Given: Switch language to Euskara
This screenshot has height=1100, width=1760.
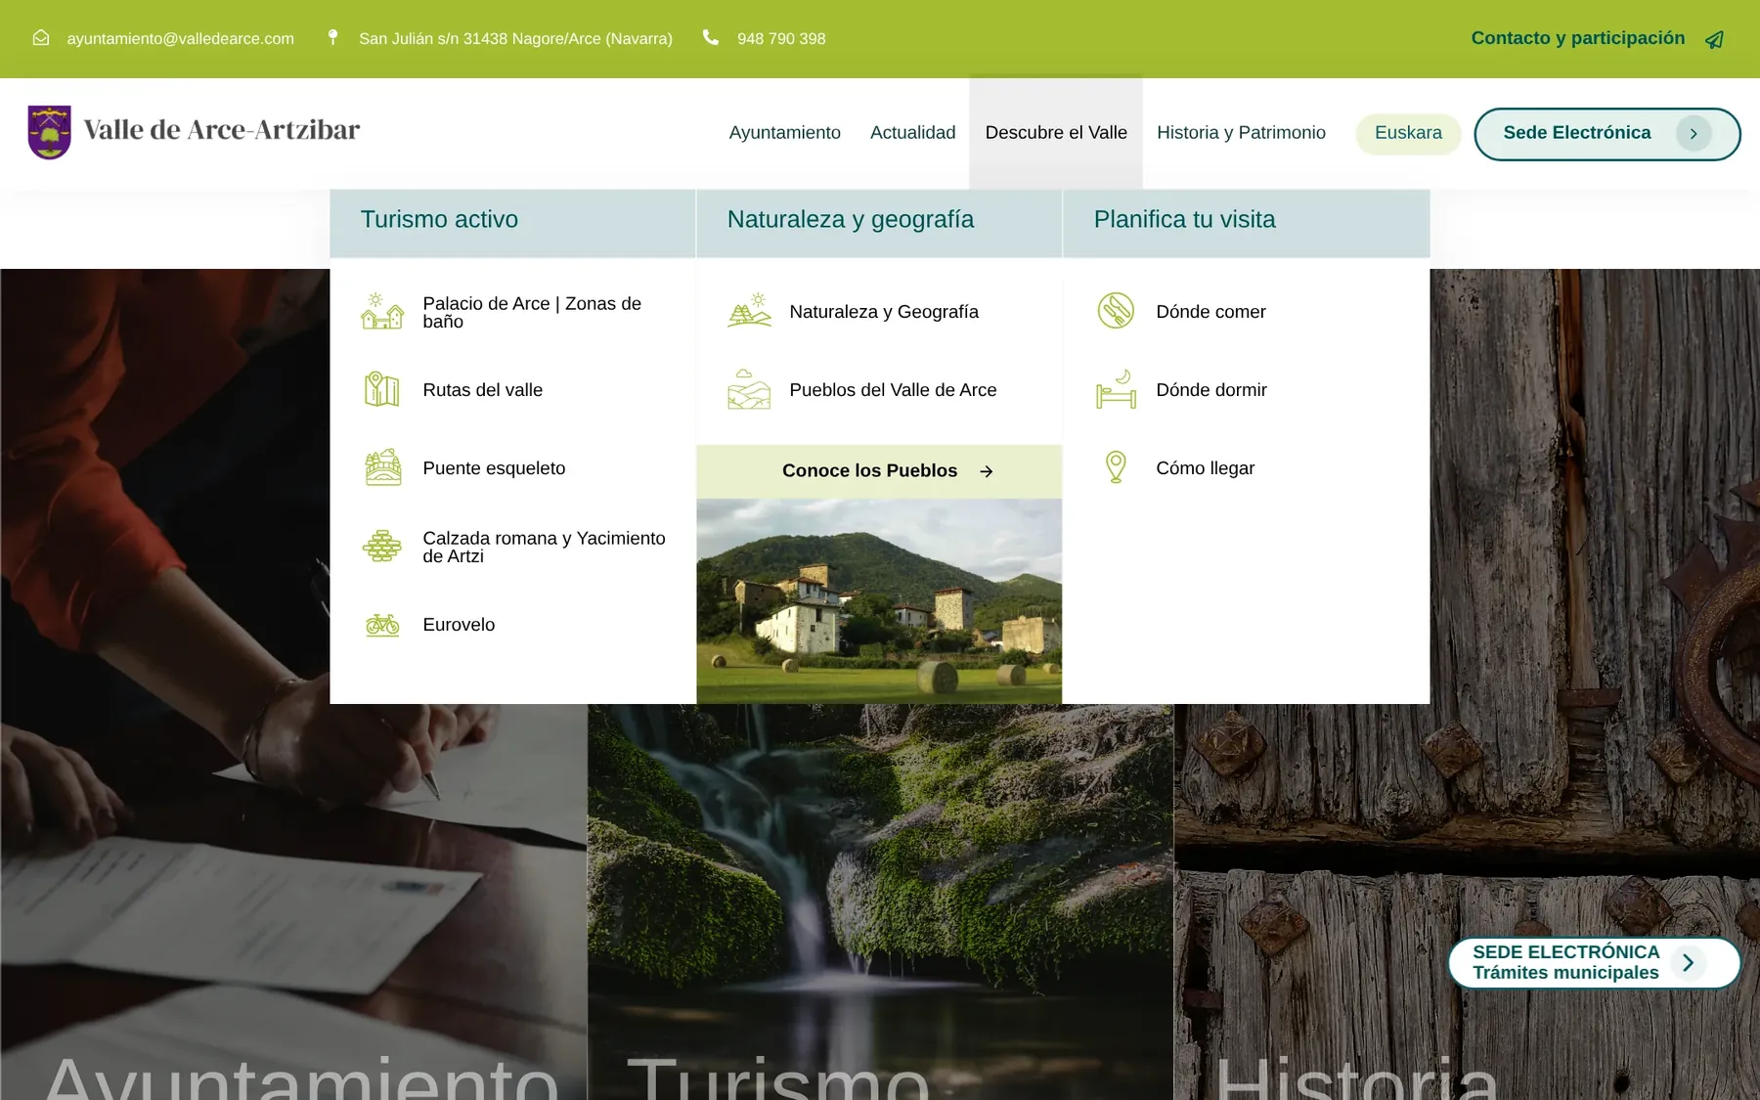Looking at the screenshot, I should click(1408, 133).
